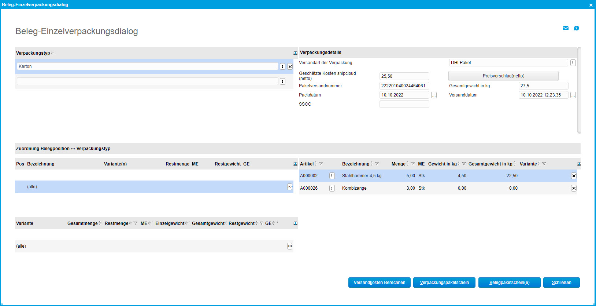596x306 pixels.
Task: Click the Verpackungsdetails vertical scrollbar
Action: coord(579,90)
